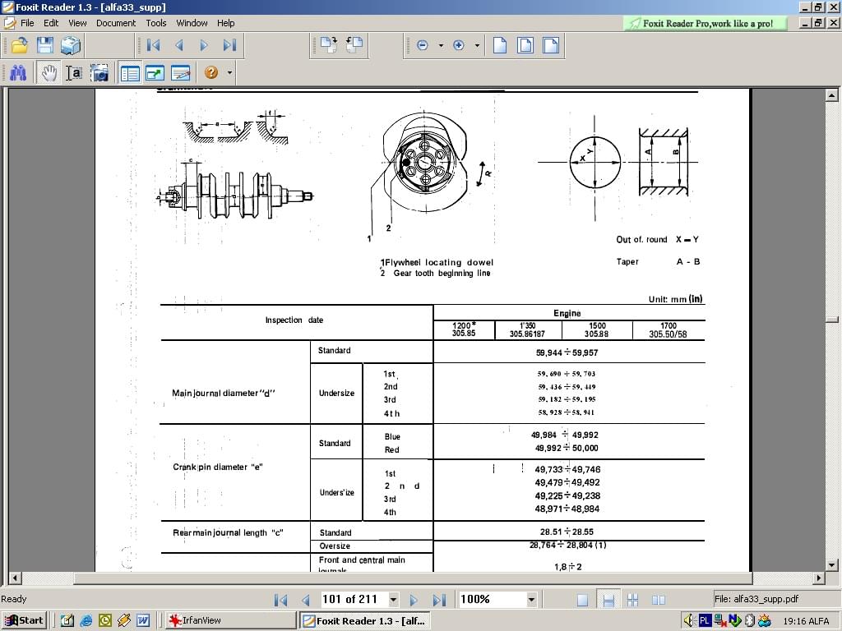Viewport: 842px width, 631px height.
Task: Click the Foxit Reader Pro promo link
Action: [x=705, y=23]
